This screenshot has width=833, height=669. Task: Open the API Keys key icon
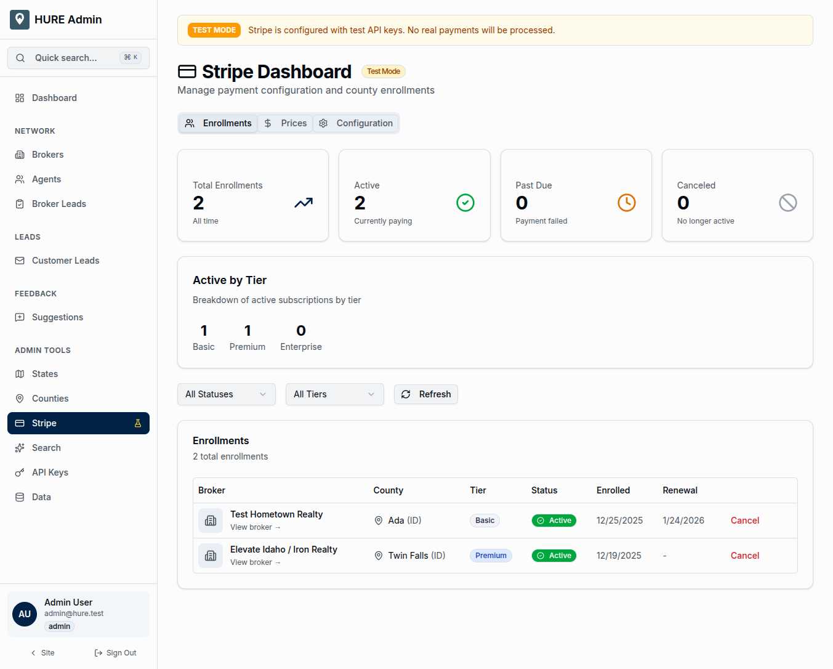pyautogui.click(x=20, y=472)
